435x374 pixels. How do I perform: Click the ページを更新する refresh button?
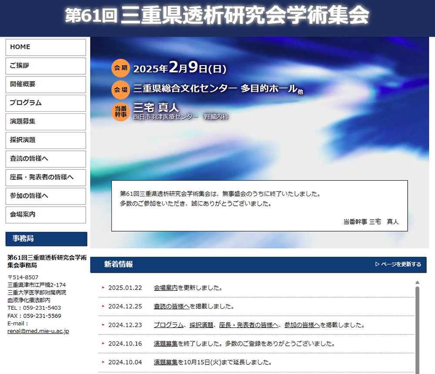coord(398,265)
